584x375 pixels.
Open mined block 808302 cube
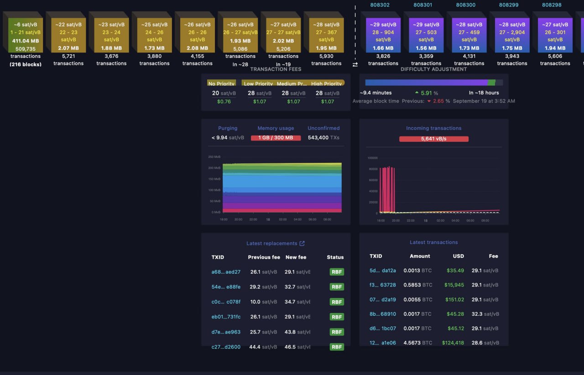[383, 35]
